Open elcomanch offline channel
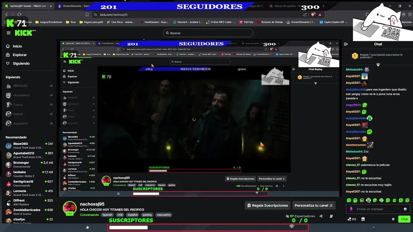 29,95
